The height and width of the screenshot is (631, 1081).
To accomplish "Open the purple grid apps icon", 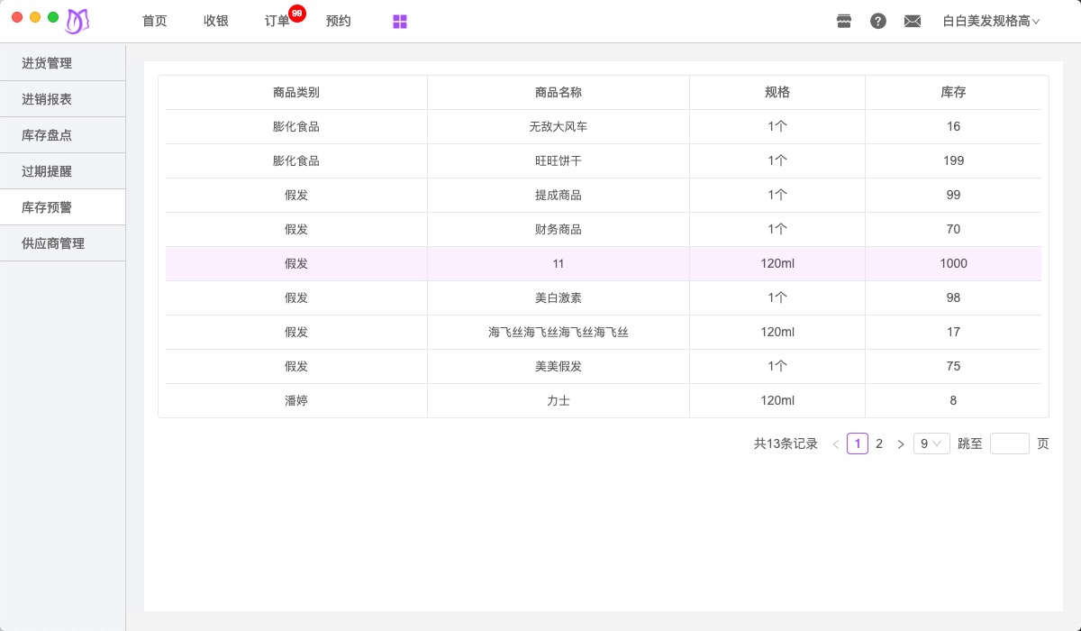I will 400,22.
